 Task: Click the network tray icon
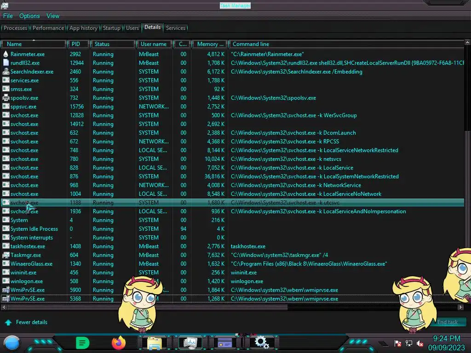tap(409, 343)
